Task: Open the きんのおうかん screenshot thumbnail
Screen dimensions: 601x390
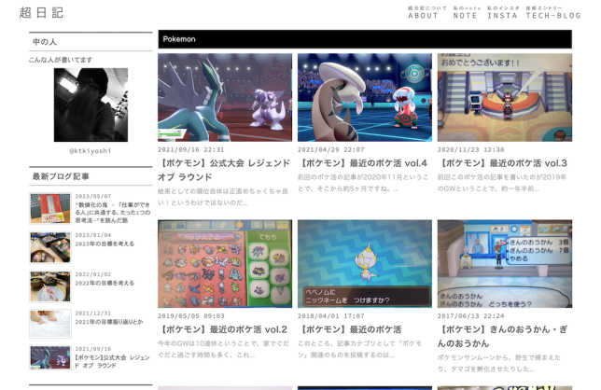Action: [504, 263]
